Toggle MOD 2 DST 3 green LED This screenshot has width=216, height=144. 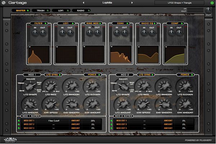111,128
